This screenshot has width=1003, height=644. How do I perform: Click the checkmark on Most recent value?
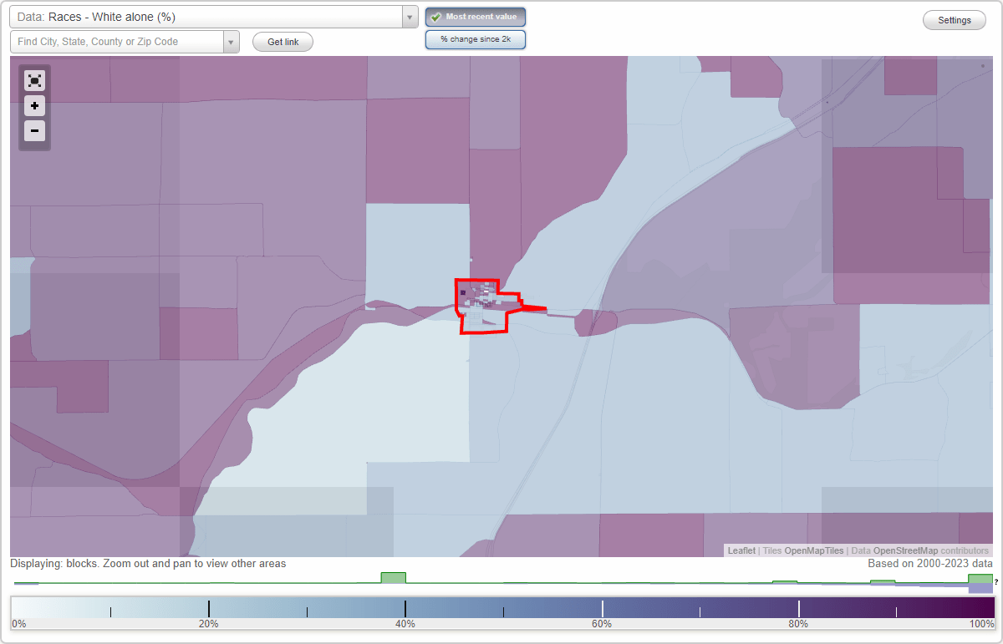click(x=435, y=17)
